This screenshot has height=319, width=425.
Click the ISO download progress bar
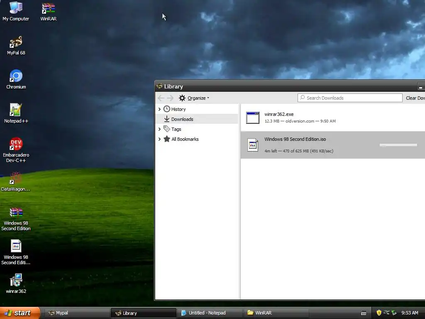point(398,145)
